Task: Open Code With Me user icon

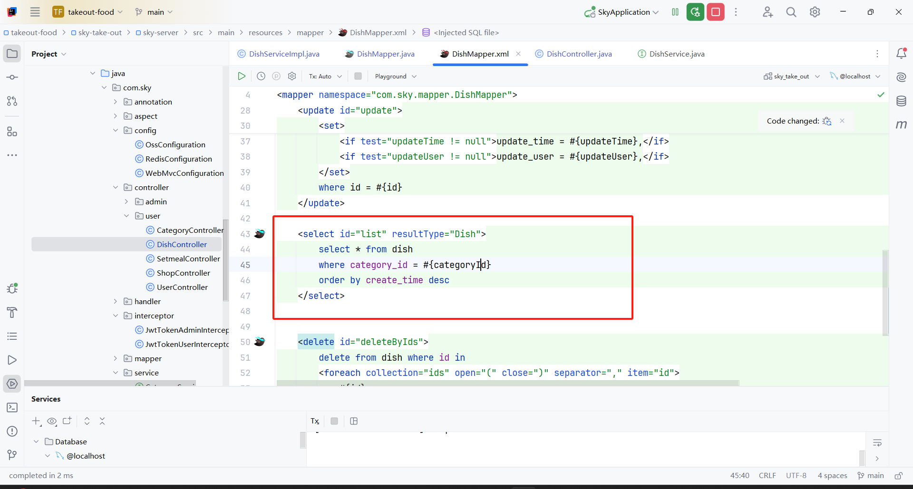Action: [x=767, y=12]
